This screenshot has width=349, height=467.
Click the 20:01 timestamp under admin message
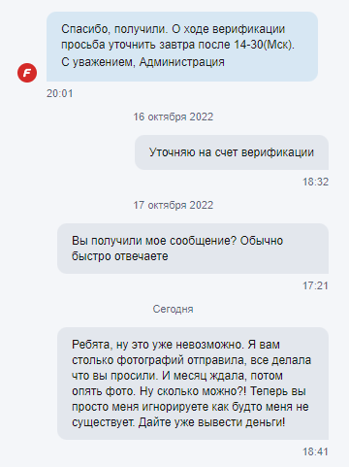pos(60,93)
